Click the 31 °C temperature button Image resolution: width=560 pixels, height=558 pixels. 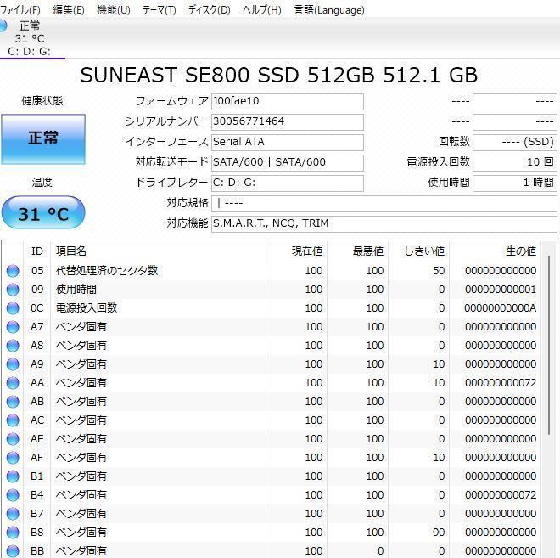[43, 213]
